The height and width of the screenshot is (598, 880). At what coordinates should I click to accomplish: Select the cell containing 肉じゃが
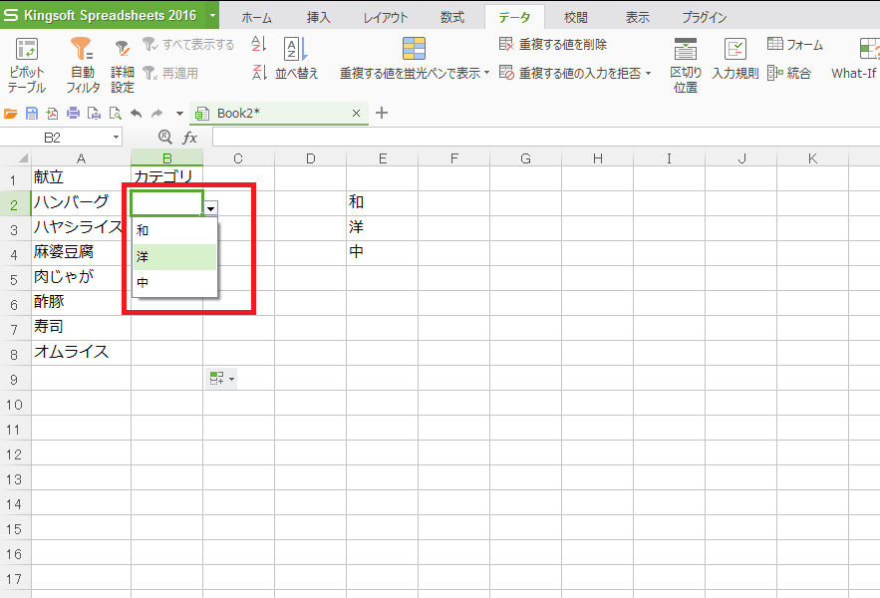point(81,278)
